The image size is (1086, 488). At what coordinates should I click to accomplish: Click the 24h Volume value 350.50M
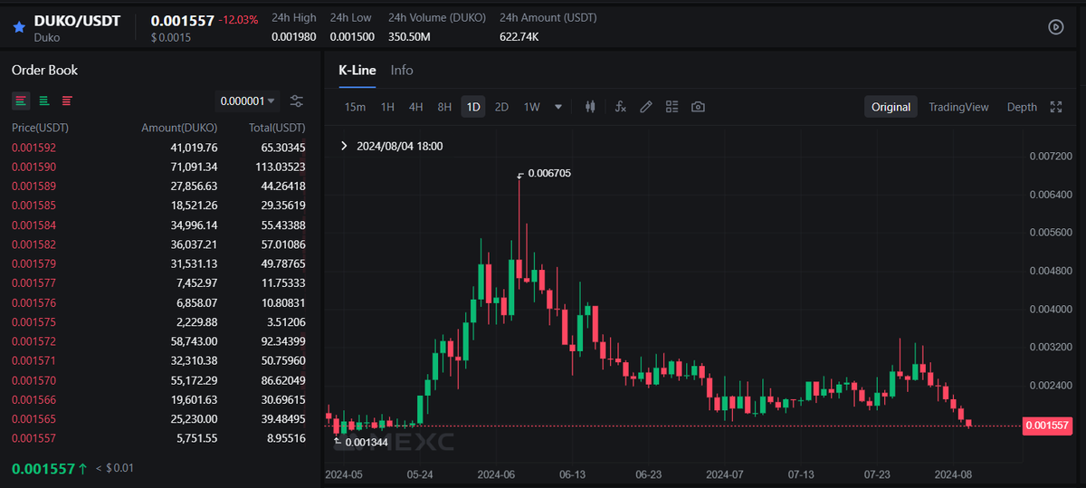point(410,37)
